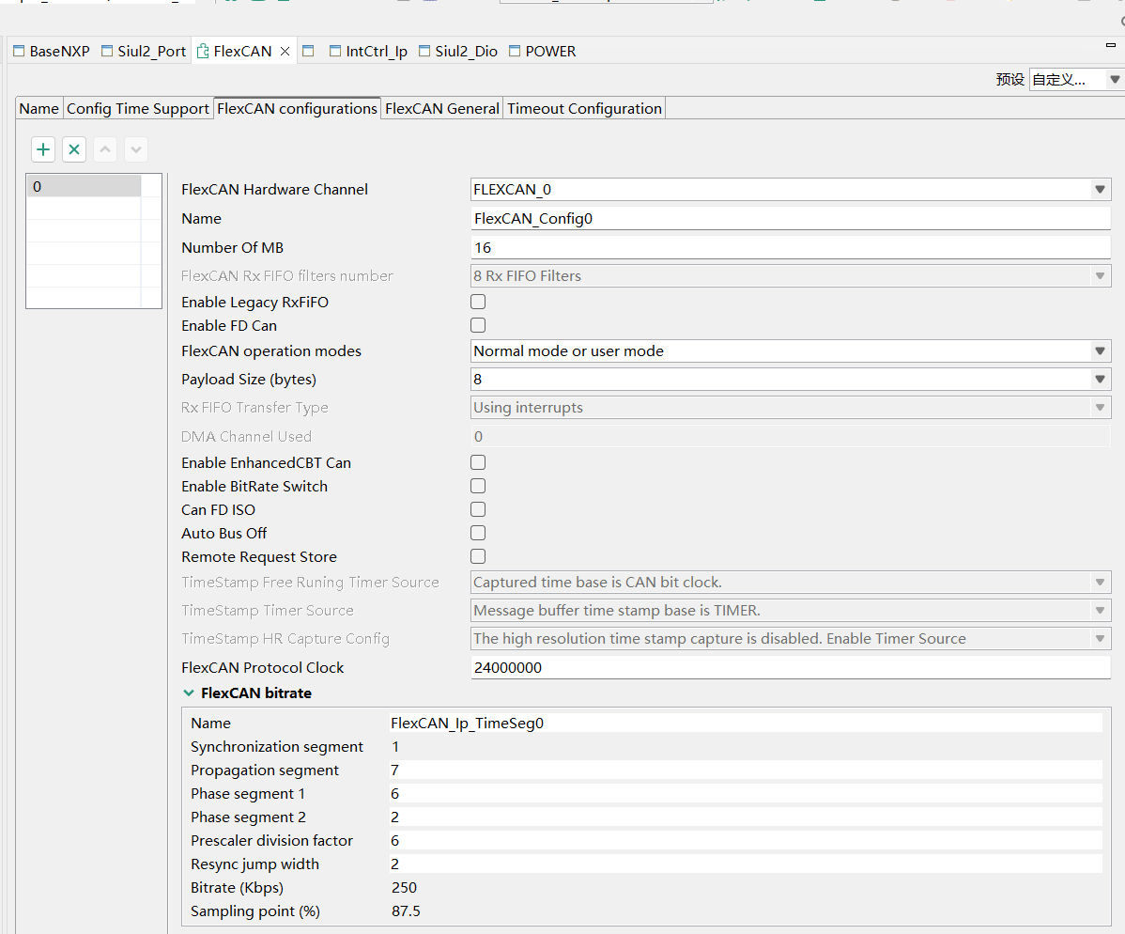
Task: Open the IntCtrl_Ip tab
Action: point(368,51)
